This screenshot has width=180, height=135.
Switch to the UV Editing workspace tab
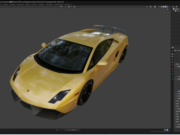pos(12,4)
